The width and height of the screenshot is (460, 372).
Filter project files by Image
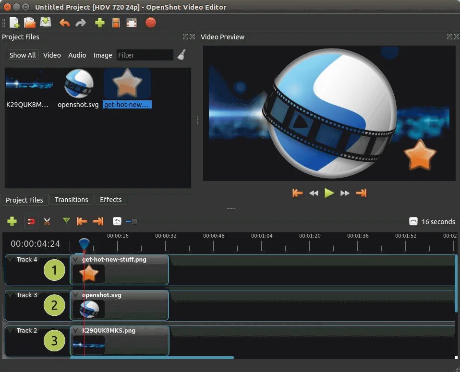[x=103, y=55]
